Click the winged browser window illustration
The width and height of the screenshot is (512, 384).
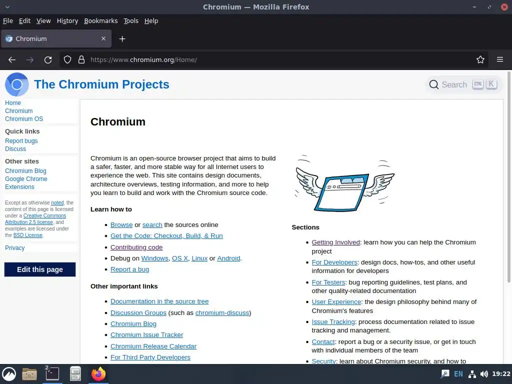pyautogui.click(x=344, y=183)
